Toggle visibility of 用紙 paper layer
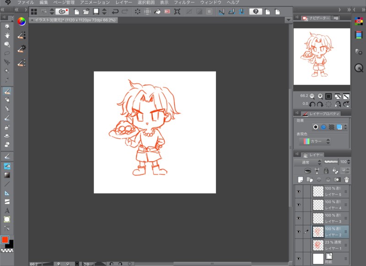The image size is (366, 266). point(299,259)
